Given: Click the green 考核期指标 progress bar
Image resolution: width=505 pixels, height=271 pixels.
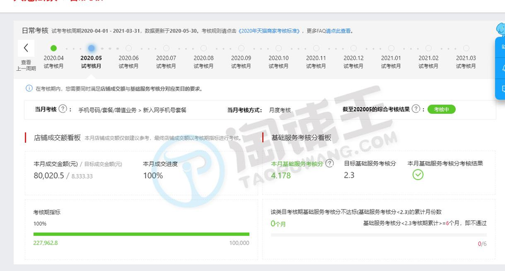Looking at the screenshot, I should coord(141,234).
